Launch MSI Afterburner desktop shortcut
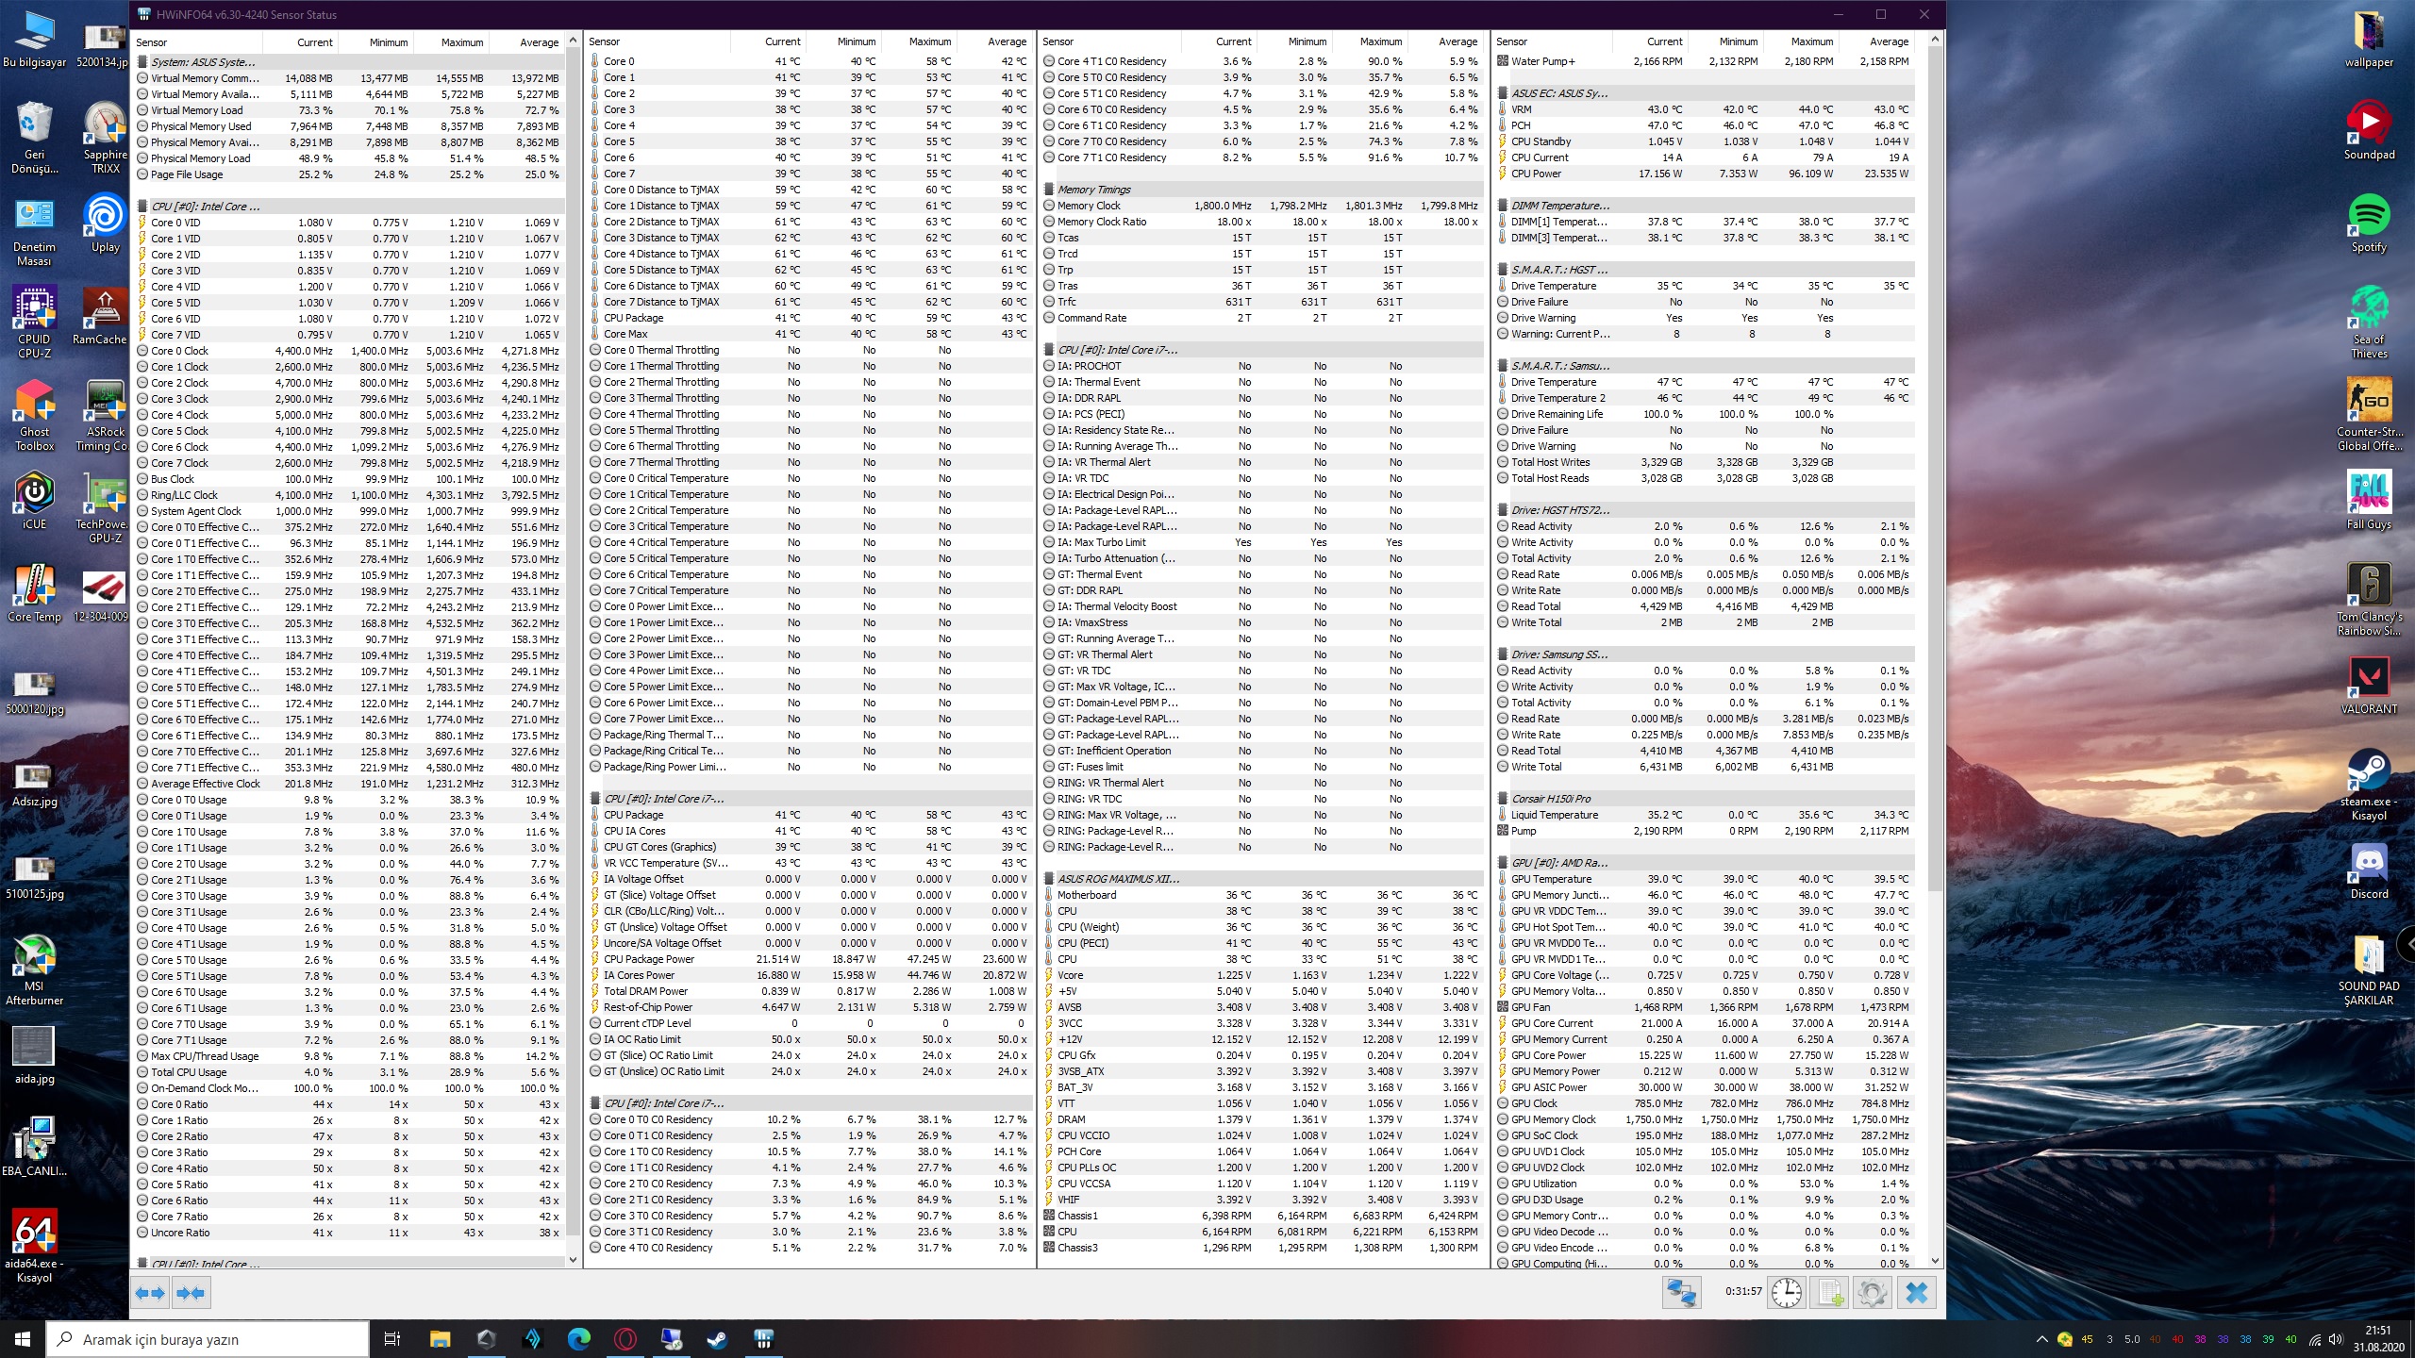This screenshot has width=2415, height=1358. (x=35, y=969)
